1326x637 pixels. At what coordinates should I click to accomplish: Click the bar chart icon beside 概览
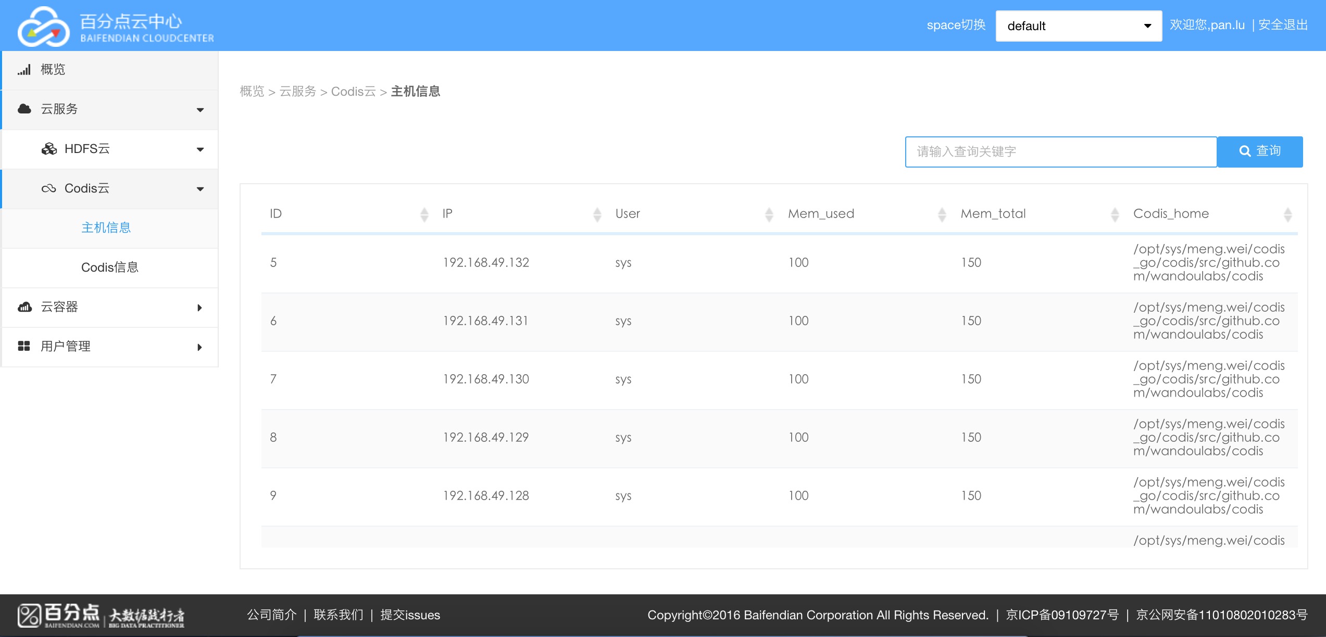click(x=24, y=70)
